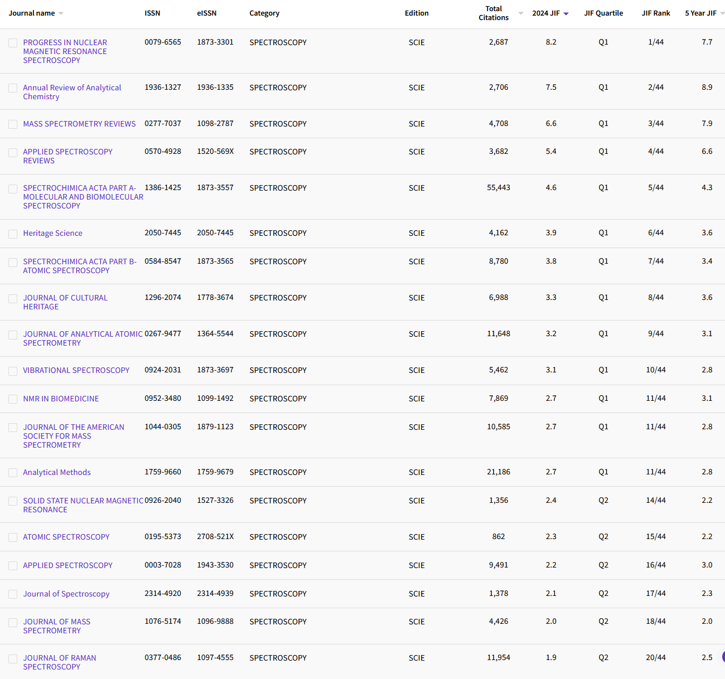Open the Journal of Spectroscopy link

point(66,594)
